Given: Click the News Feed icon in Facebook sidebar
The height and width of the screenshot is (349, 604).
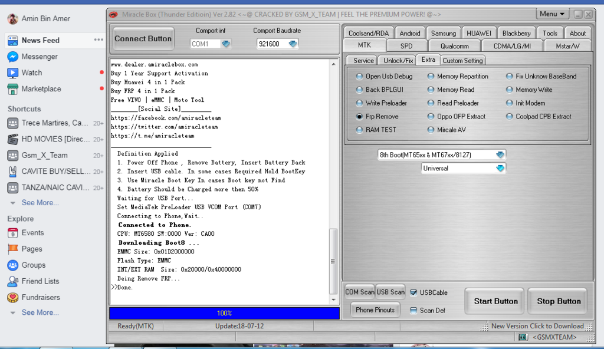Looking at the screenshot, I should pos(13,41).
